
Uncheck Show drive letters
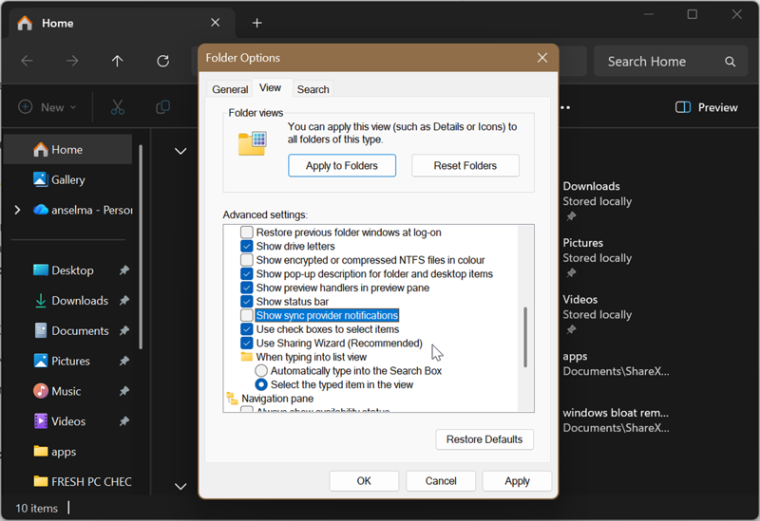click(247, 246)
